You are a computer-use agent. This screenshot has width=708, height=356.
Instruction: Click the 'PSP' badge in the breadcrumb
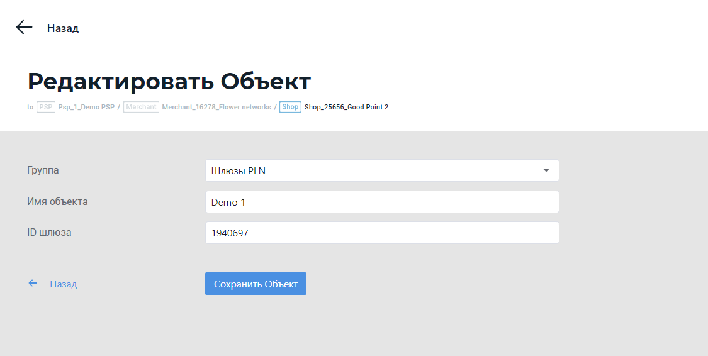[x=45, y=107]
